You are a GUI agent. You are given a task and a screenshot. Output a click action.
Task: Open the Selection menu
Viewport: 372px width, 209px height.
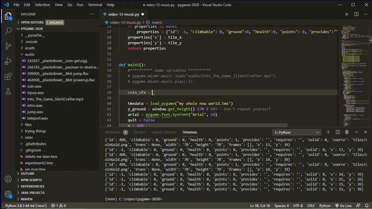click(x=42, y=5)
